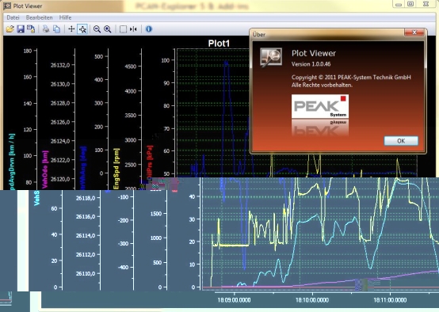Click the 18:11:00.0000 time axis label

pos(390,300)
